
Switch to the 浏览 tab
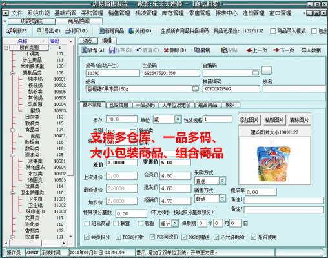coord(88,41)
